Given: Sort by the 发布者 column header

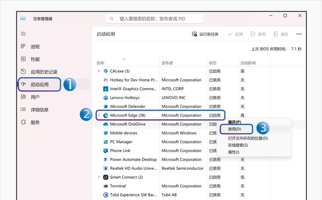Looking at the screenshot, I should (167, 63).
